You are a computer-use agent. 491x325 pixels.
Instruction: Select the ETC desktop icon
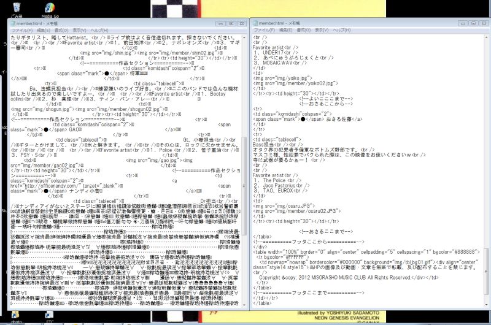pyautogui.click(x=50, y=316)
